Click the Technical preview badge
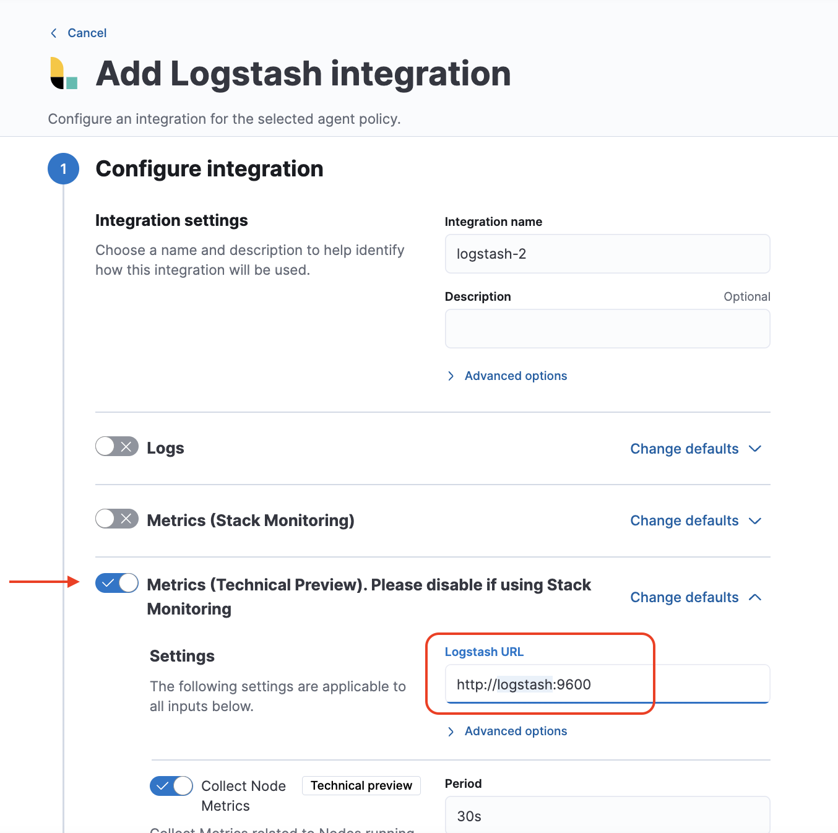Image resolution: width=838 pixels, height=833 pixels. coord(361,785)
